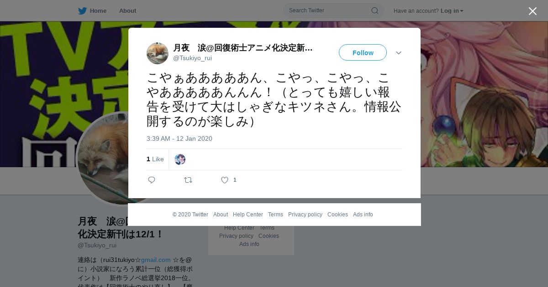Open the Privacy policy footer link
The height and width of the screenshot is (287, 548).
click(305, 215)
